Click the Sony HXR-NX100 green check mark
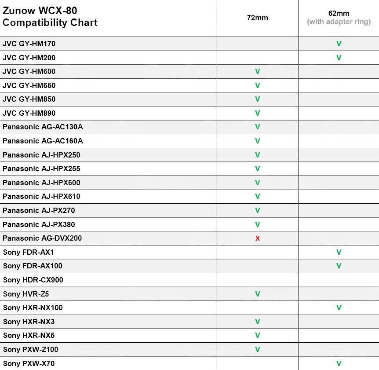The width and height of the screenshot is (379, 370). [339, 308]
